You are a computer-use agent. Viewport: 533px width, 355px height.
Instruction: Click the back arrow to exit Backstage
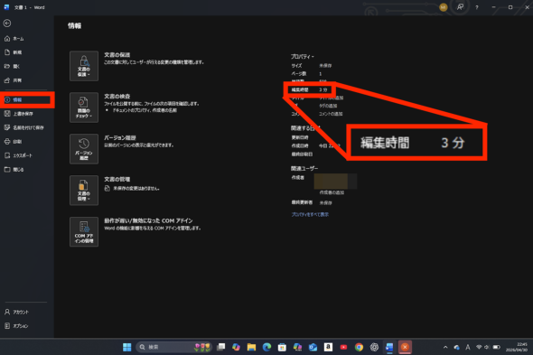7,23
